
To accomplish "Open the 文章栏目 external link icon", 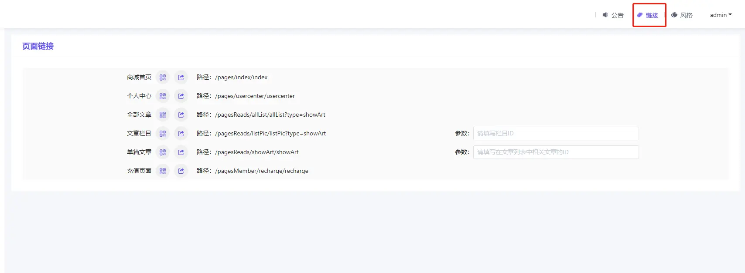I will [x=181, y=134].
